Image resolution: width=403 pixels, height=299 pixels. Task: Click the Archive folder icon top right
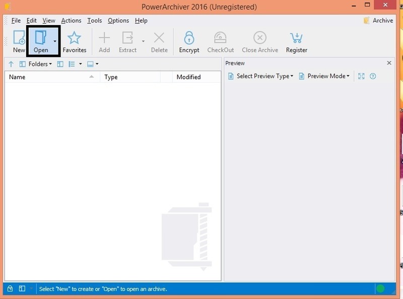pyautogui.click(x=367, y=20)
